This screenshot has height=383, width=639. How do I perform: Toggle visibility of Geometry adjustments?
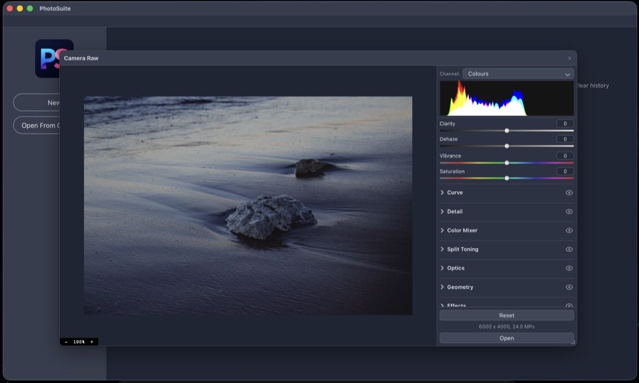569,287
